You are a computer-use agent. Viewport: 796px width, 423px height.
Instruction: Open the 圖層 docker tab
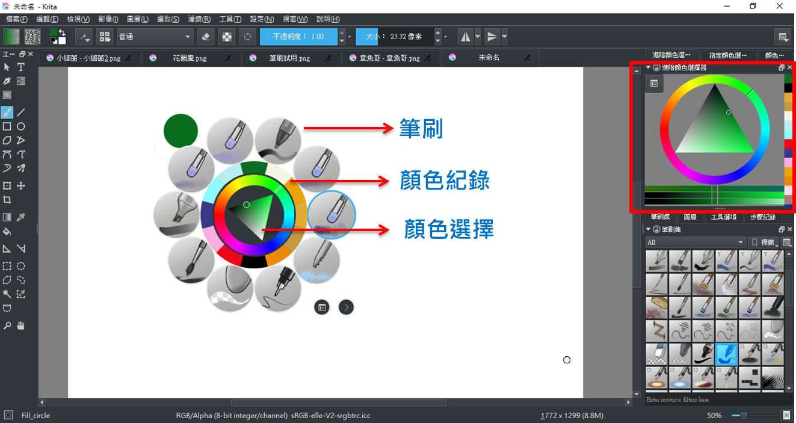(690, 217)
